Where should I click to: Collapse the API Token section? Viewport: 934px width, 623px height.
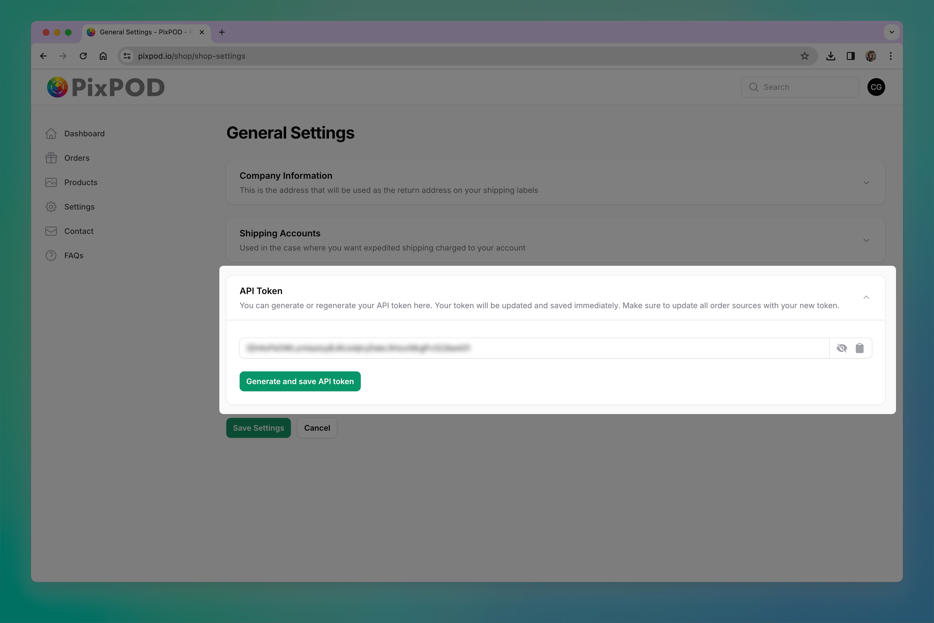click(866, 298)
